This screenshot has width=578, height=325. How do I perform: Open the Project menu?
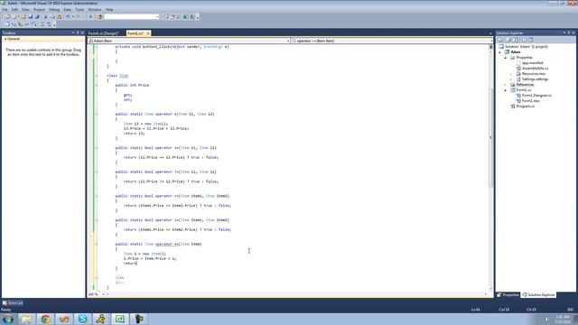[39, 10]
